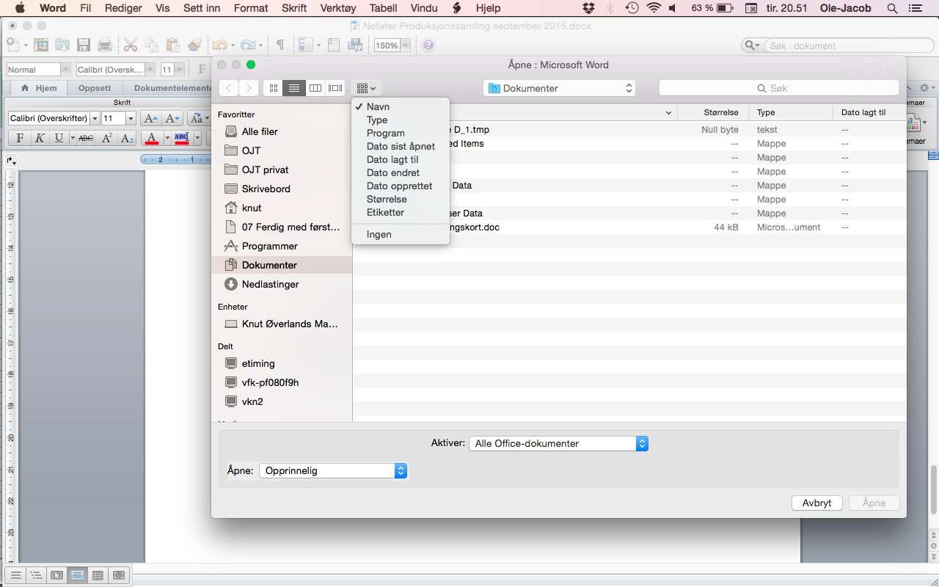Toggle superscript A² button
Image resolution: width=939 pixels, height=587 pixels.
point(107,138)
